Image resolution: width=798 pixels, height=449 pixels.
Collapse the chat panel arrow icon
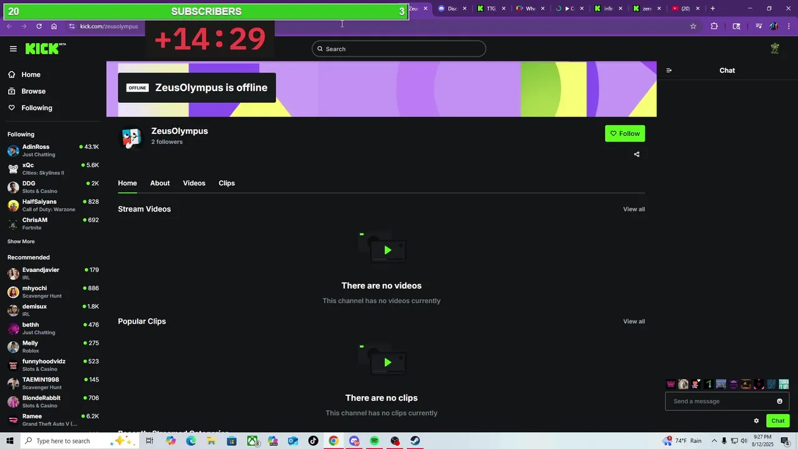coord(669,70)
